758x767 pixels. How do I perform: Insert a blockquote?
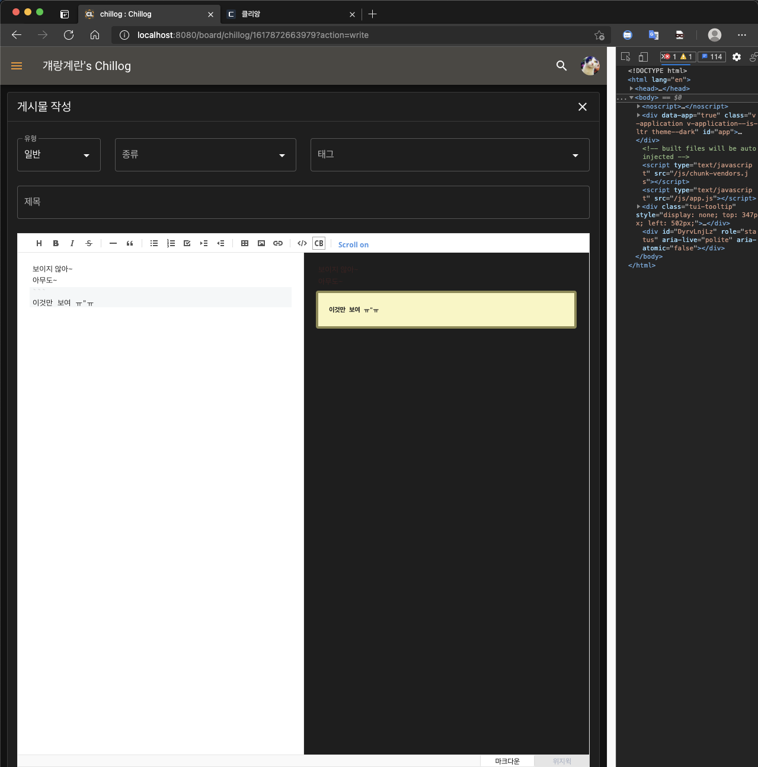pos(130,243)
